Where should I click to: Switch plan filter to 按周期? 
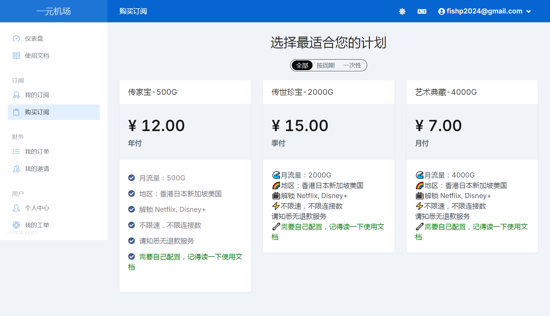tap(325, 66)
